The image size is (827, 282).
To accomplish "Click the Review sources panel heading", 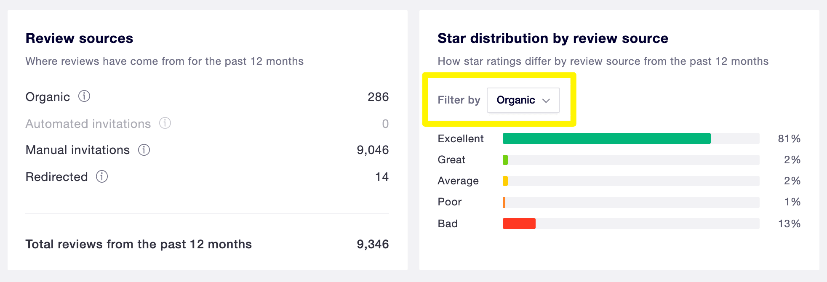I will pyautogui.click(x=80, y=38).
